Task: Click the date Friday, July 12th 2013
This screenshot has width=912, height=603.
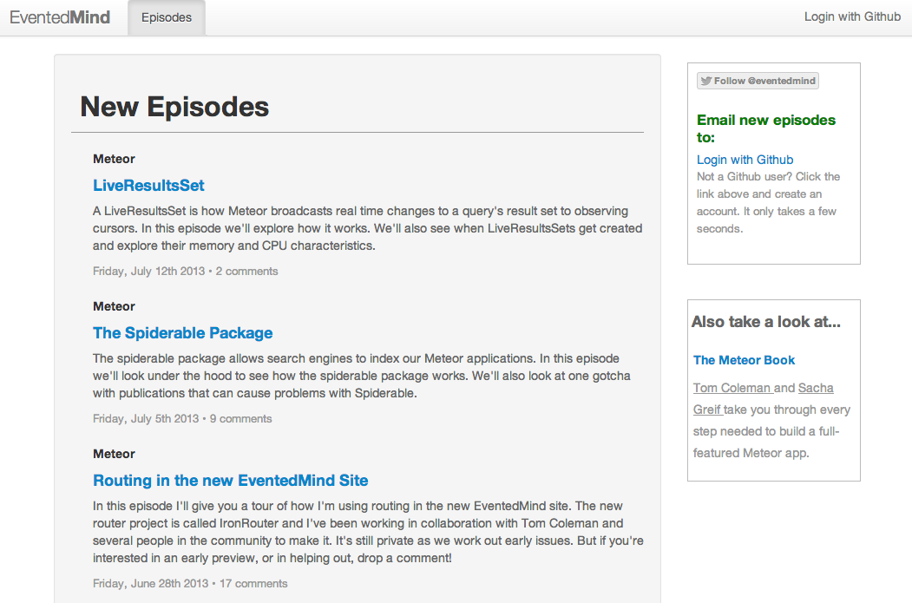Action: [149, 272]
